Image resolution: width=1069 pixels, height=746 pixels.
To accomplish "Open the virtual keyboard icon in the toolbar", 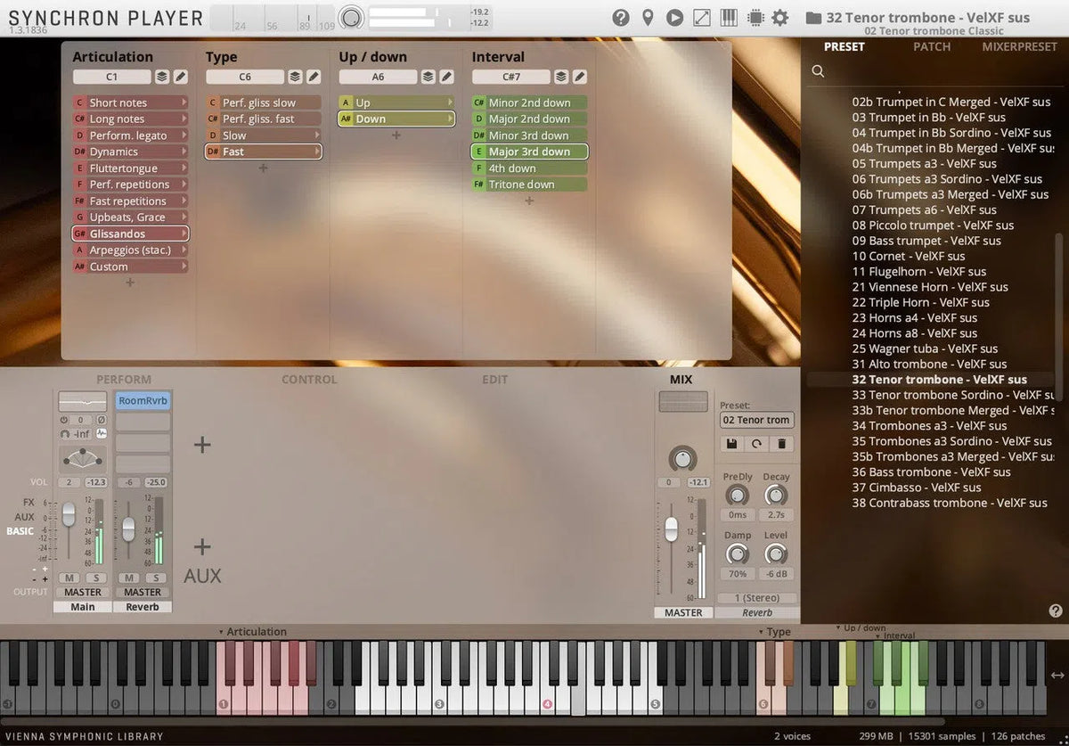I will pyautogui.click(x=729, y=17).
